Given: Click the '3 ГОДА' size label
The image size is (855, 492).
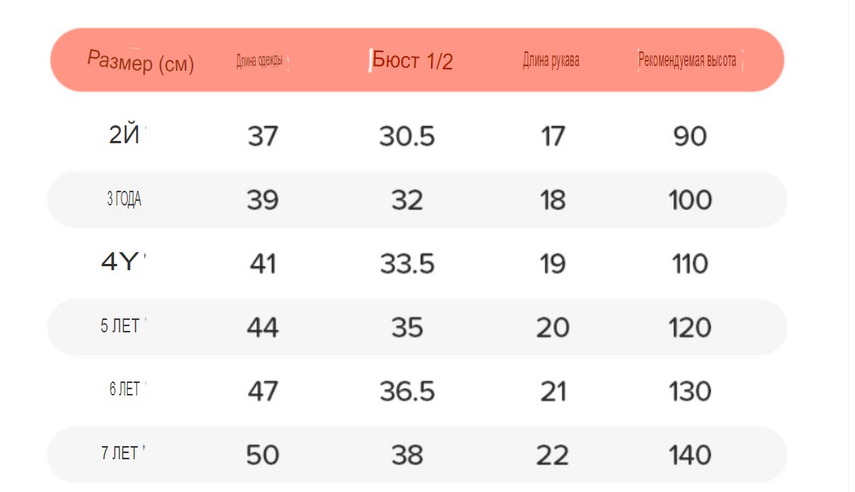Looking at the screenshot, I should 124,199.
